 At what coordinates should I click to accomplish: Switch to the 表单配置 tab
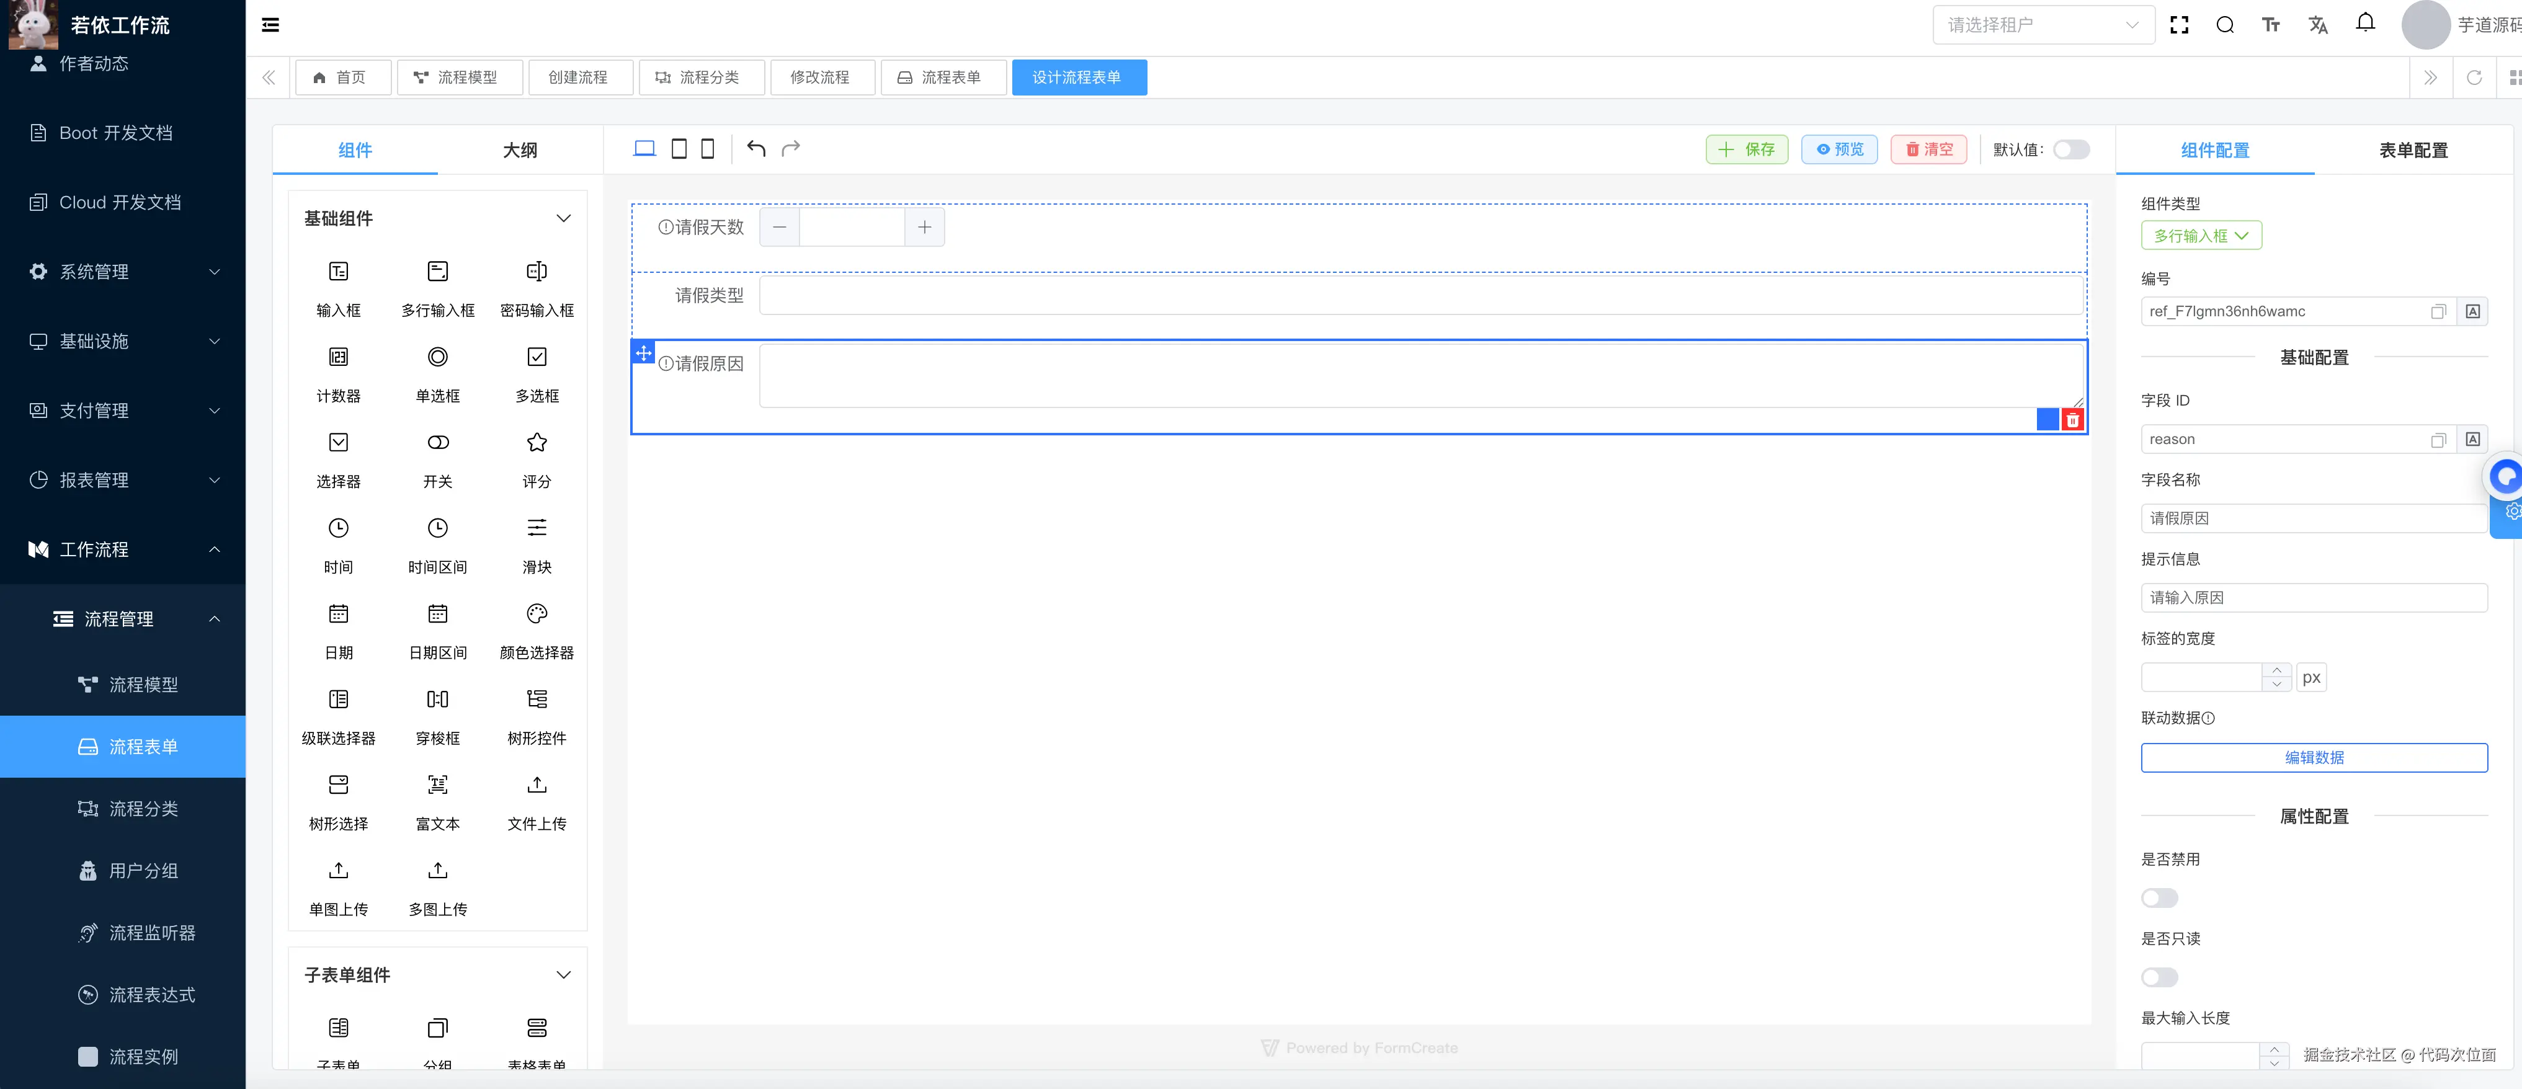[2412, 151]
